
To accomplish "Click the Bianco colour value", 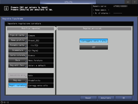I will click(41, 55).
